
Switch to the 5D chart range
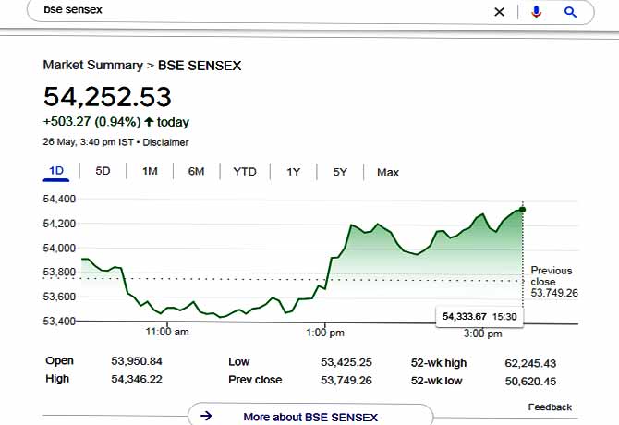click(103, 171)
